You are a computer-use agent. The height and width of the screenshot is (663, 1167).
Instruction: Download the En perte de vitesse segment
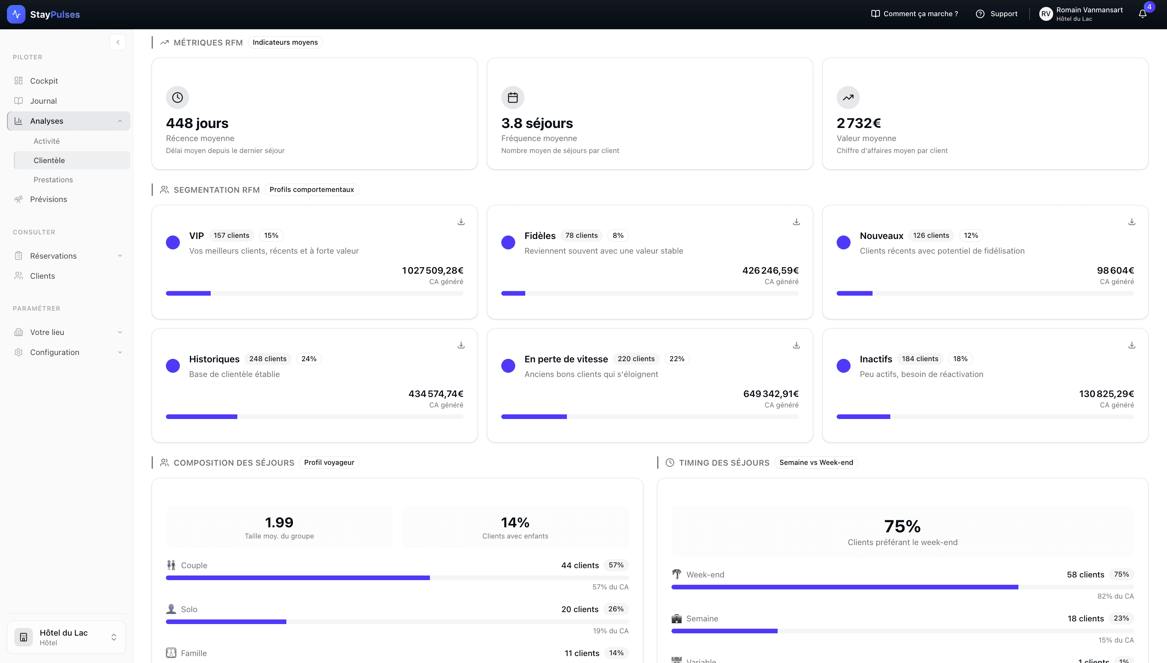(x=797, y=345)
